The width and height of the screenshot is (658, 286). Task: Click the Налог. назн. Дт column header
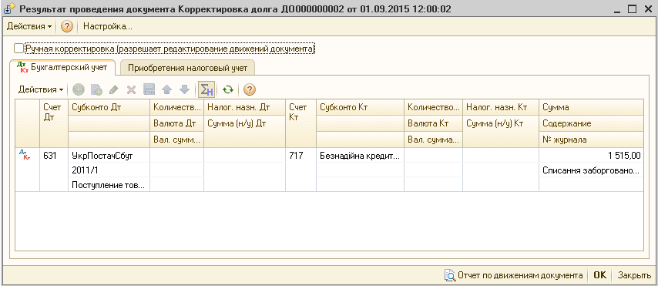coord(244,107)
